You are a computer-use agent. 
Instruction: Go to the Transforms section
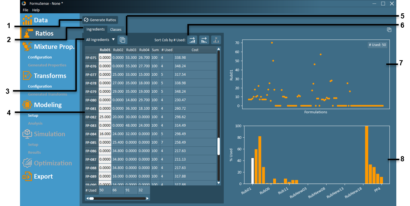pyautogui.click(x=50, y=76)
